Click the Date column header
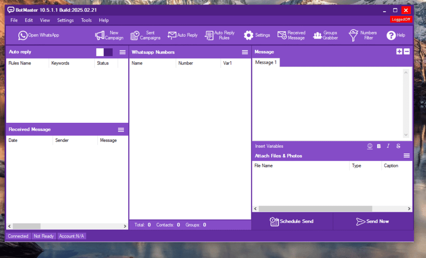 pos(30,140)
